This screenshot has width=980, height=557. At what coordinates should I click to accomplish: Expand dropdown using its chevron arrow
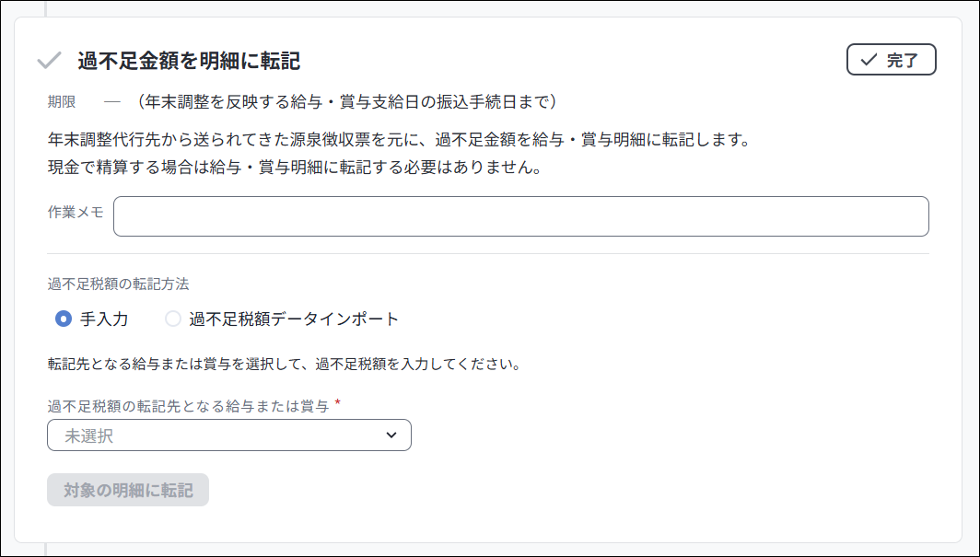click(x=391, y=435)
